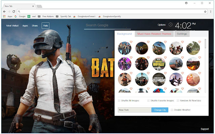Open Most Visited menu

pyautogui.click(x=12, y=25)
